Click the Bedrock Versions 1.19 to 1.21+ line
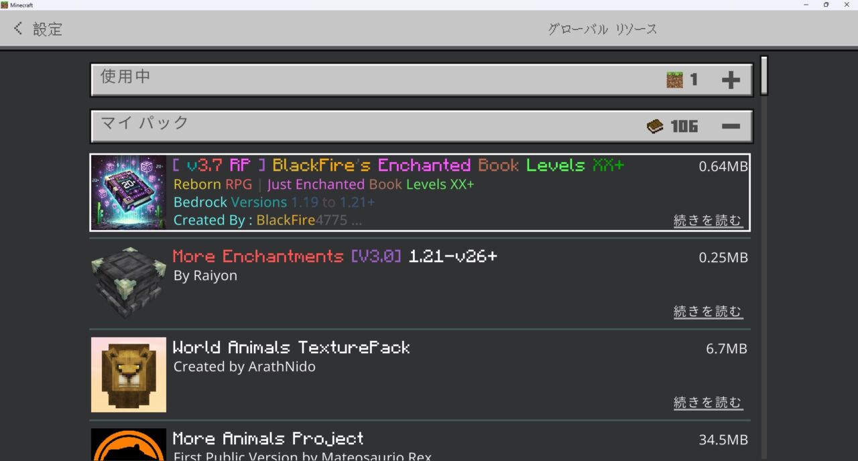 [274, 202]
